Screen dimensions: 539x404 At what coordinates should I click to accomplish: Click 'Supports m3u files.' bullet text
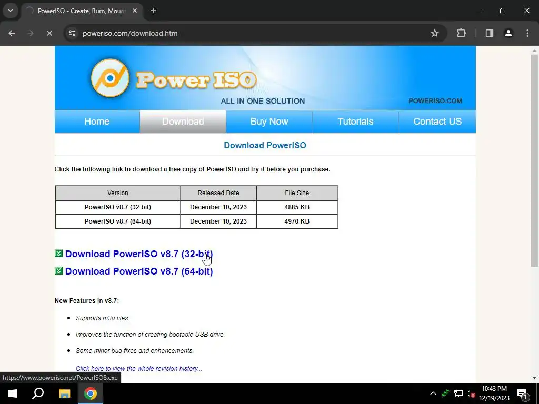coord(103,318)
